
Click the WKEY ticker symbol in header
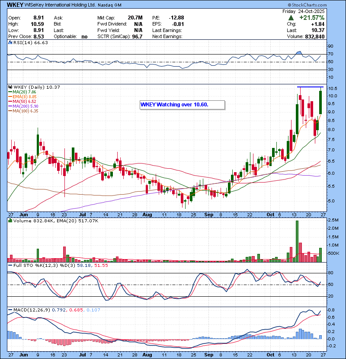click(15, 5)
